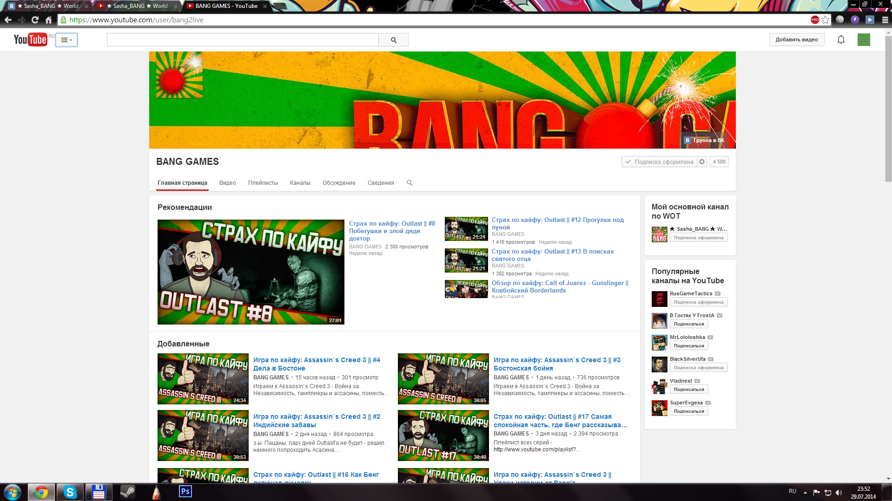Open the floppy disk taskbar app
Viewport: 892px width, 501px height.
coord(99,492)
